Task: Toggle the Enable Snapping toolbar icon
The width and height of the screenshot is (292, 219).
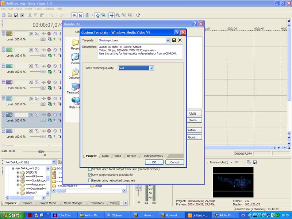Action: [x=74, y=15]
